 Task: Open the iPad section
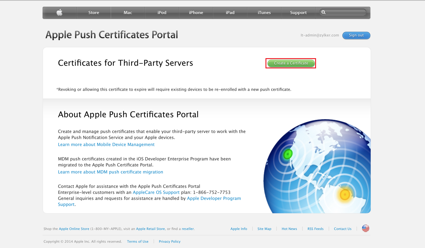[230, 12]
